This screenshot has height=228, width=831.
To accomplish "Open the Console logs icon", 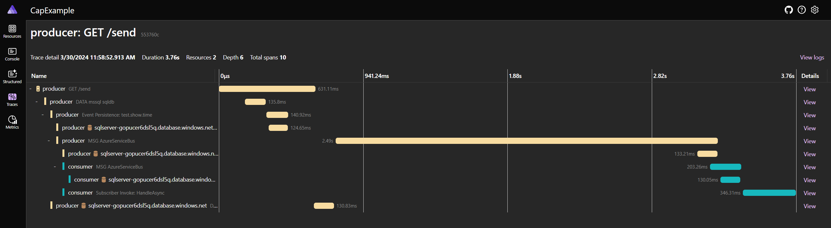I will [12, 52].
